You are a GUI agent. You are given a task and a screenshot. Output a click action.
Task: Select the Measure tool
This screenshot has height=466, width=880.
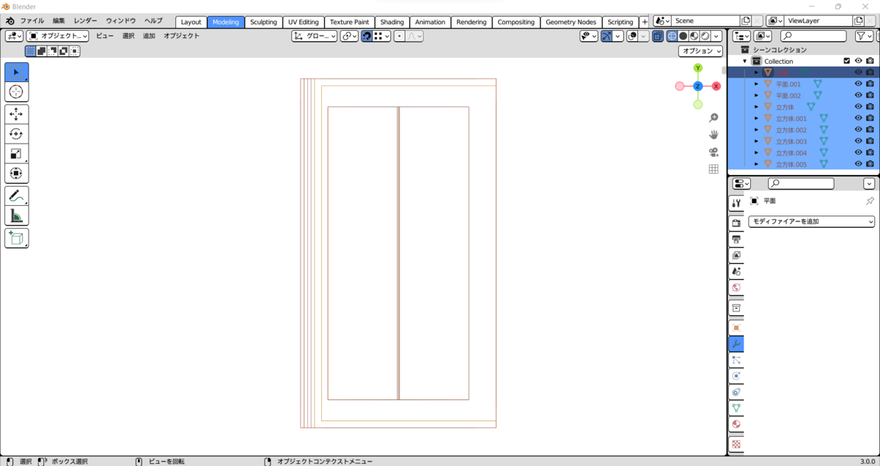point(16,215)
